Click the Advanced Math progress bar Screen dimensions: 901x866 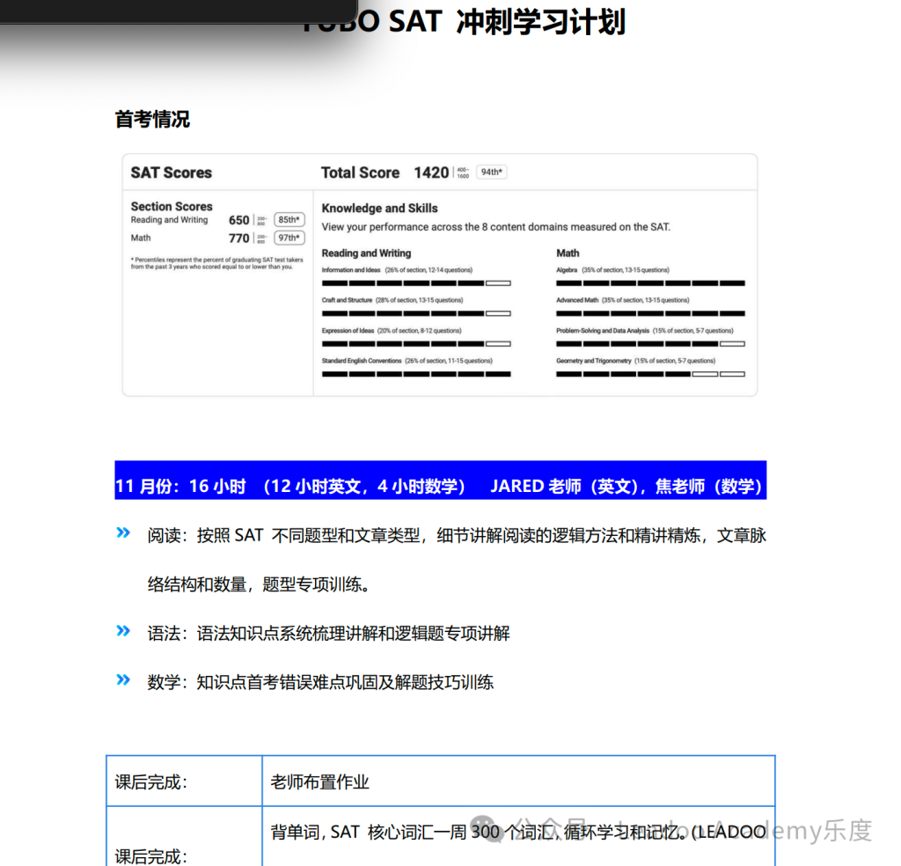(x=650, y=313)
